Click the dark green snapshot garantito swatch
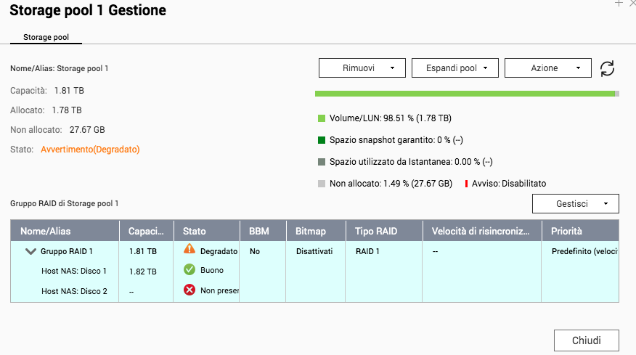636x355 pixels. (322, 140)
